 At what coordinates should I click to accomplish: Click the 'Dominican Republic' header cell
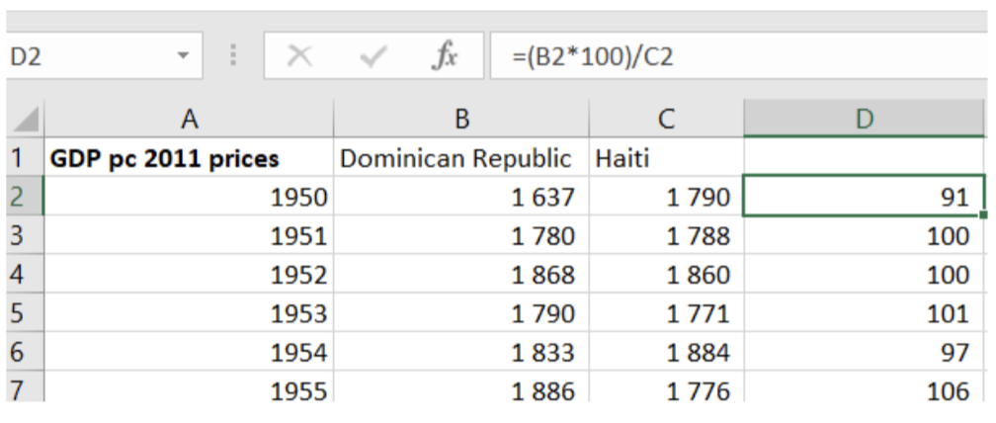coord(461,158)
